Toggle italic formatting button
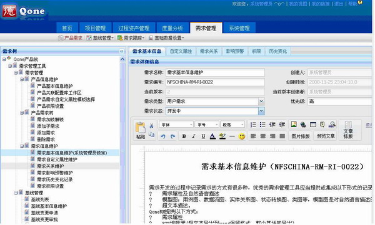Image resolution: width=375 pixels, height=225 pixels. [x=194, y=136]
